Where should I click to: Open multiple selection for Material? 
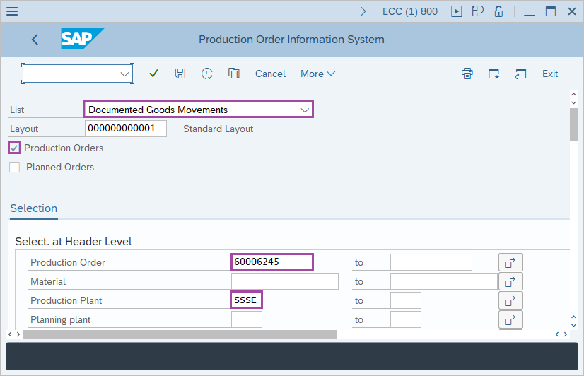click(x=510, y=281)
